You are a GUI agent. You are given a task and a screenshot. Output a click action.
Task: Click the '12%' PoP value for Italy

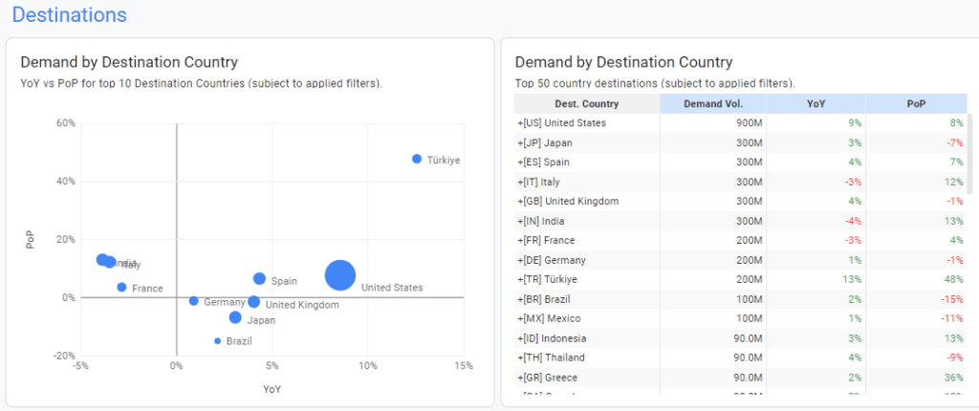coord(955,182)
